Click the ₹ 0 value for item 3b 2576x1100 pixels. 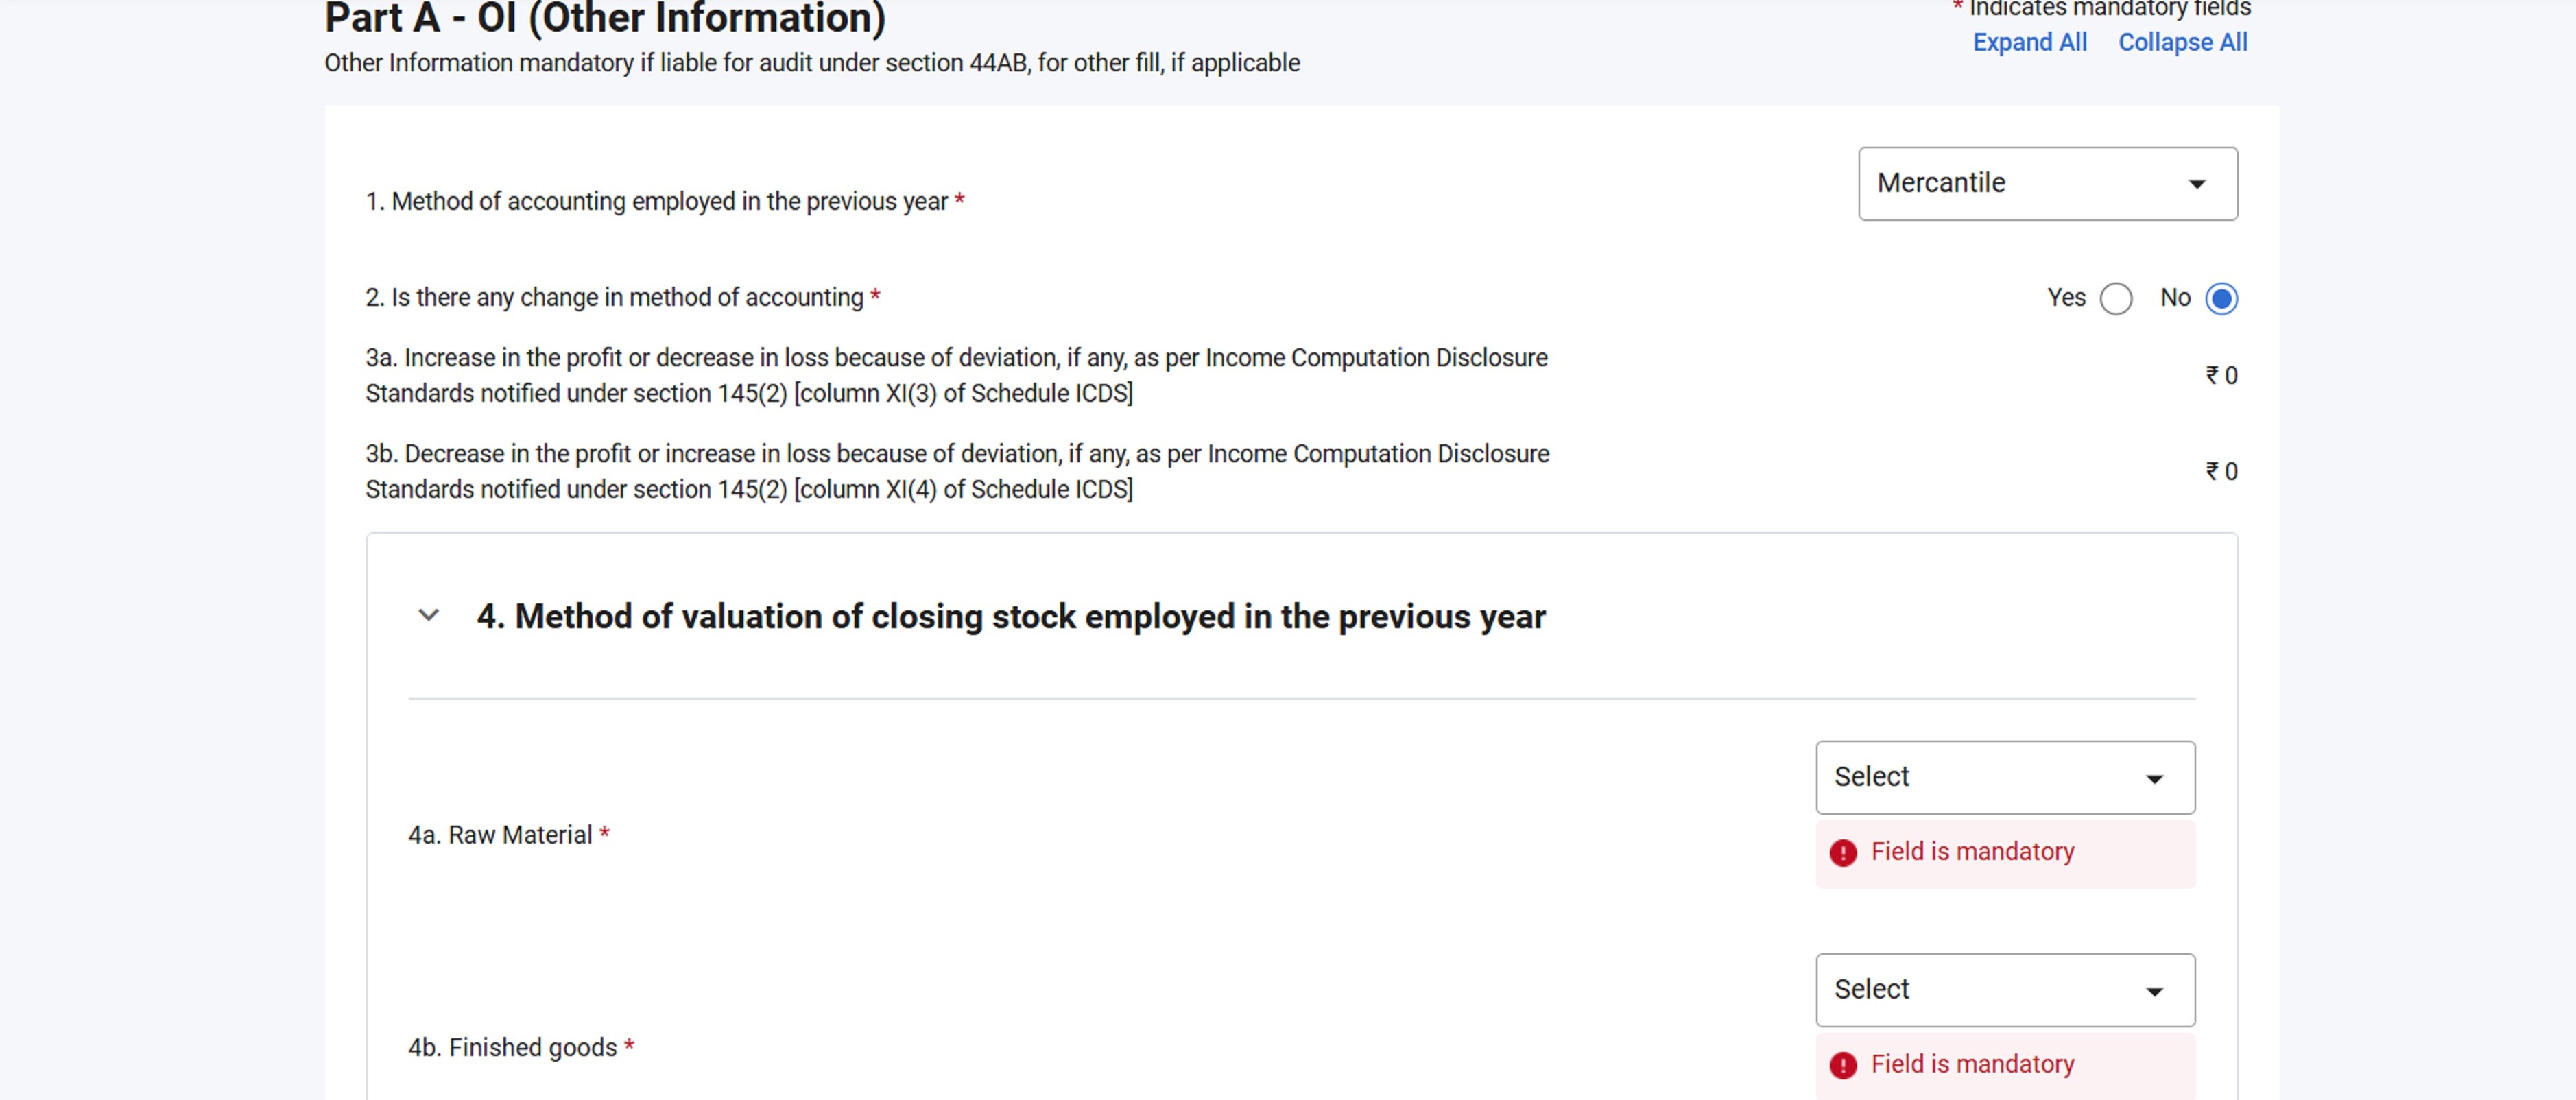tap(2221, 472)
